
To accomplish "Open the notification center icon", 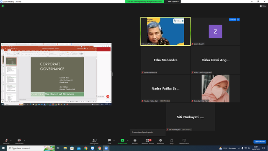I will [263, 148].
